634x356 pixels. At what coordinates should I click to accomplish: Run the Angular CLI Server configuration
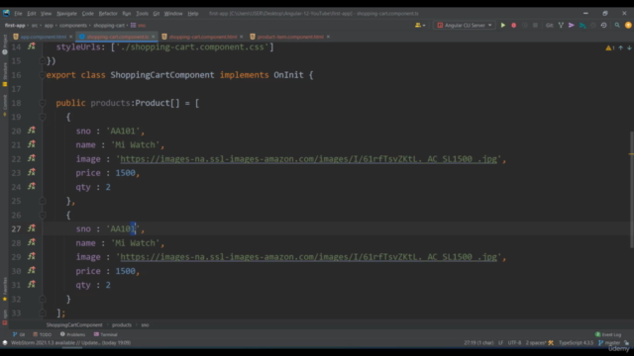(x=503, y=25)
